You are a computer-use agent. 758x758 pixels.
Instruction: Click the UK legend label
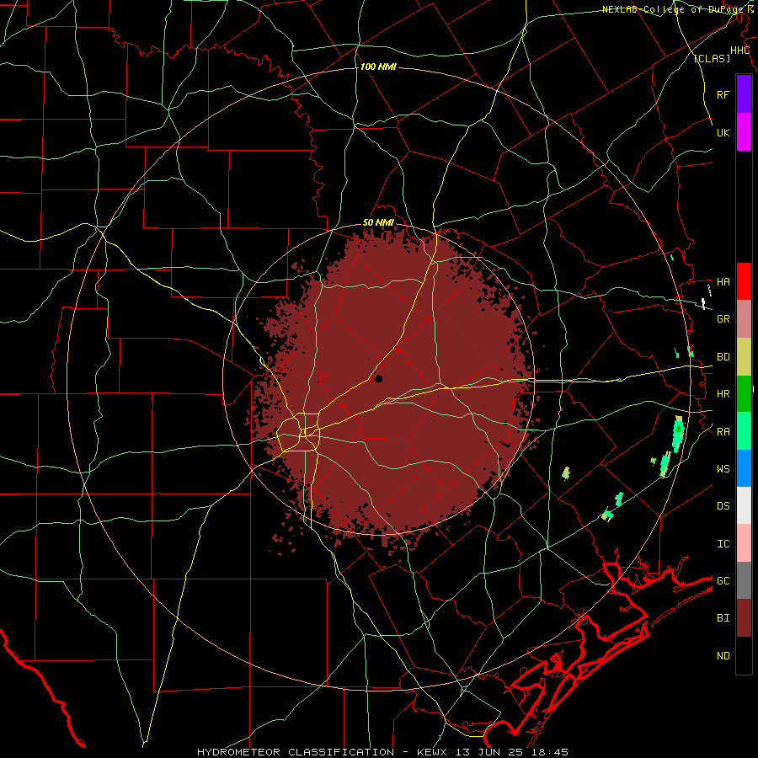click(x=723, y=132)
